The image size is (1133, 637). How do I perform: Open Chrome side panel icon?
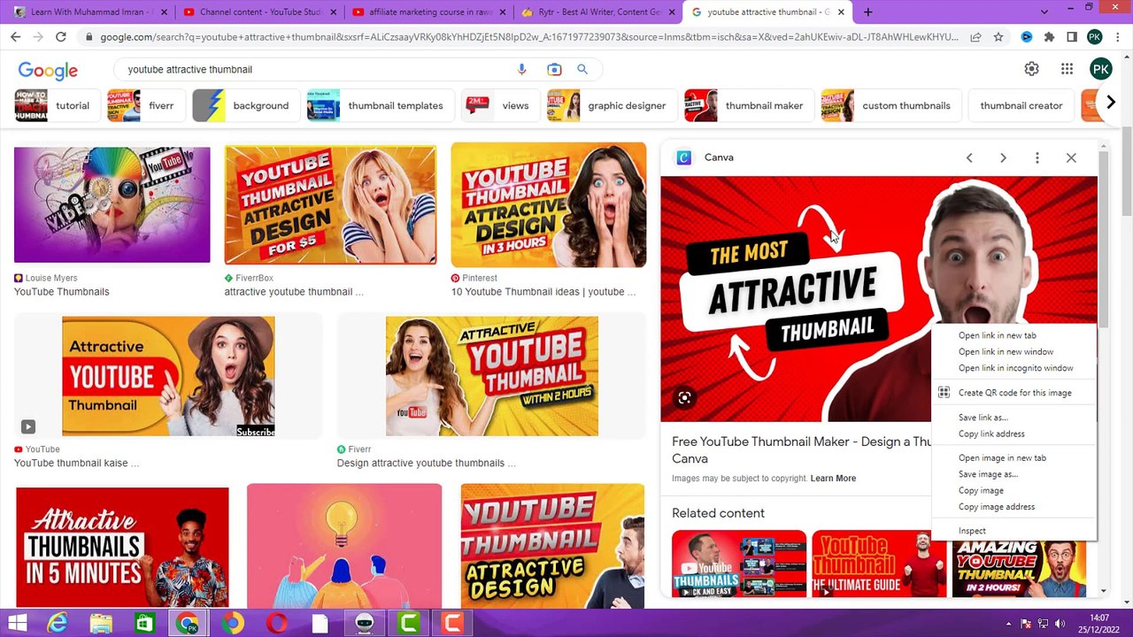[1071, 37]
